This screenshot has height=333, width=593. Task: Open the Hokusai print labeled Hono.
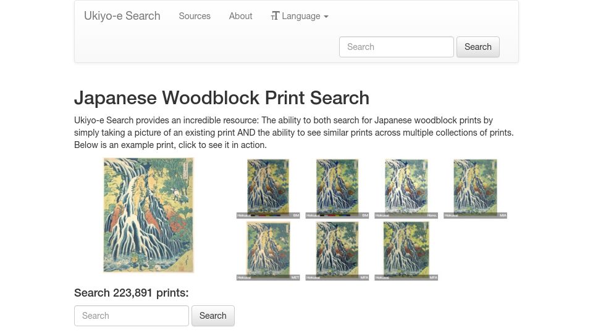(x=406, y=189)
